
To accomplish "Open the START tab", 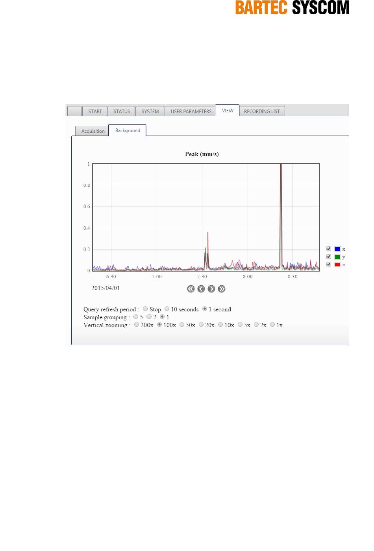I will pyautogui.click(x=95, y=111).
